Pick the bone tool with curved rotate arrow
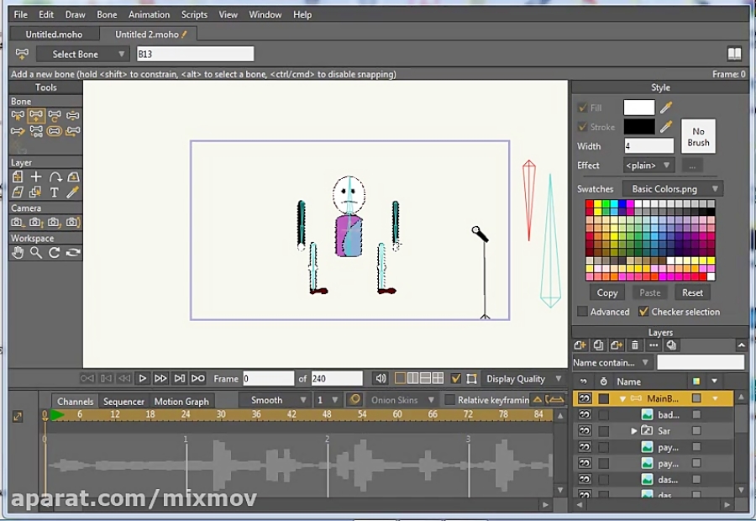The width and height of the screenshot is (756, 521). tap(55, 115)
